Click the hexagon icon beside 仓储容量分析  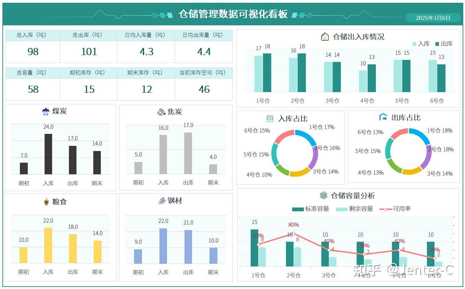coord(323,195)
